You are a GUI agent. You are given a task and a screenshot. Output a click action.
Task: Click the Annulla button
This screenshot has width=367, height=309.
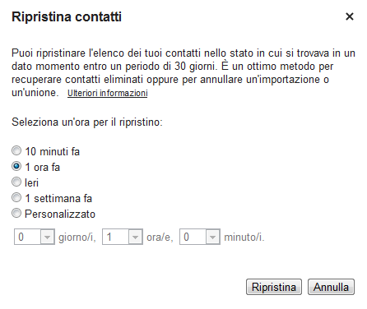coord(331,287)
